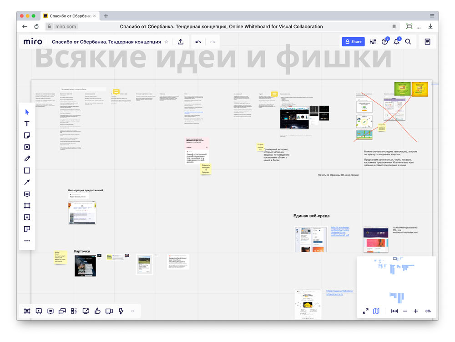Viewport: 455px width, 342px height.
Task: Select the Sticky note tool
Action: click(x=27, y=135)
